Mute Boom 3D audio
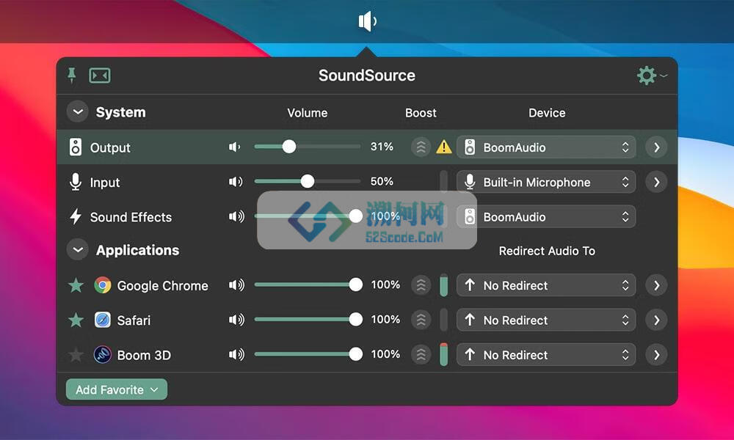The height and width of the screenshot is (440, 734). click(x=236, y=354)
